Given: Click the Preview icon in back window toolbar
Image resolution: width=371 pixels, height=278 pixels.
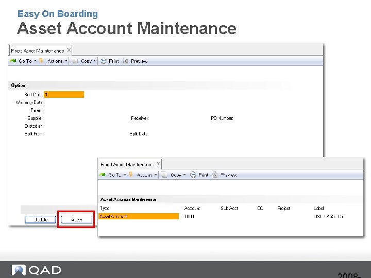Looking at the screenshot, I should pyautogui.click(x=125, y=61).
